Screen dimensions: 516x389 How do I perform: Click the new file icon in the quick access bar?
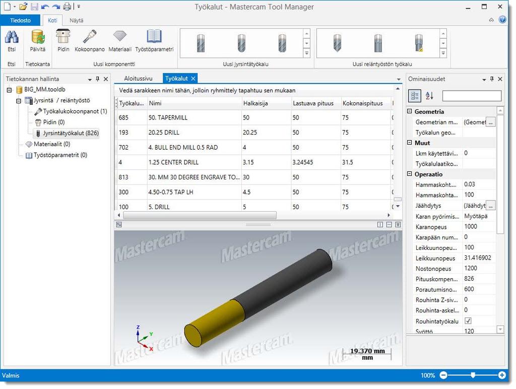click(7, 6)
